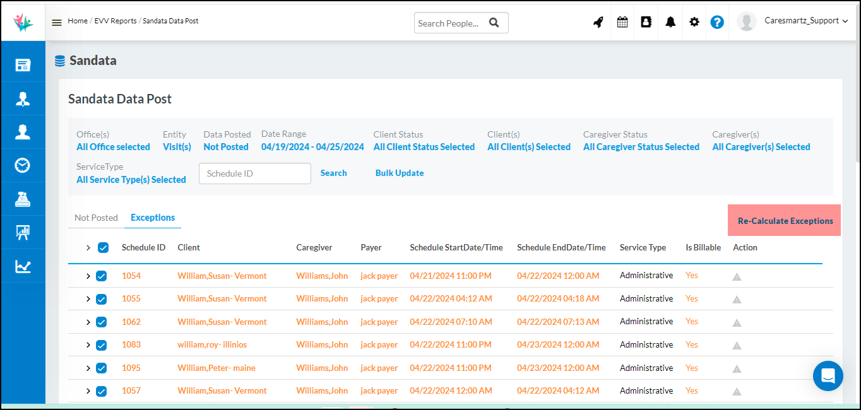The width and height of the screenshot is (861, 410).
Task: Click the Schedule ID input field
Action: tap(255, 173)
